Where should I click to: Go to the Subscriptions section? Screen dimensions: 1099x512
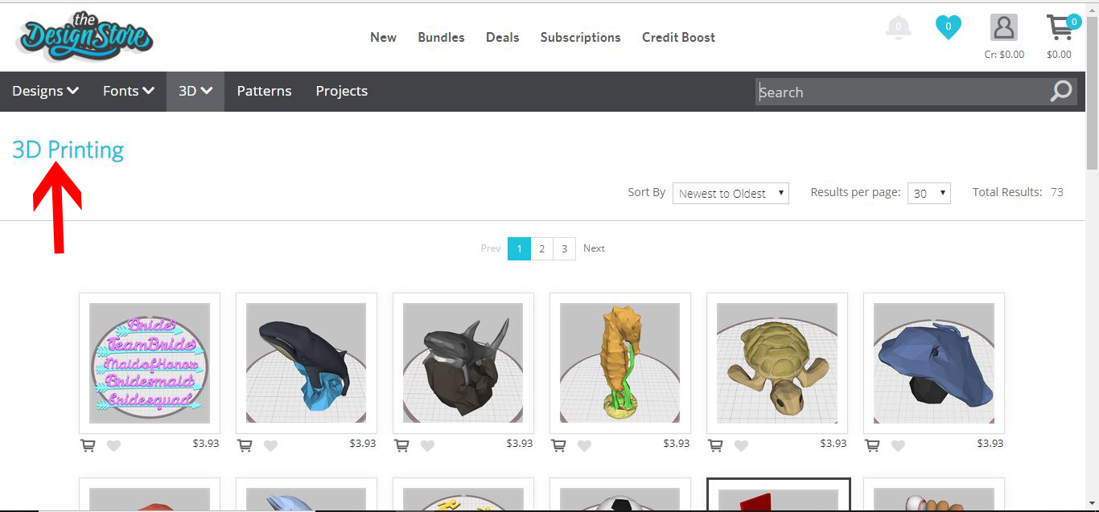[x=580, y=37]
